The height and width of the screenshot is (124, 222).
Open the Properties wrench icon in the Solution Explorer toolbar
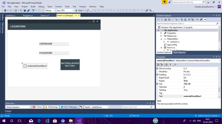click(x=201, y=20)
